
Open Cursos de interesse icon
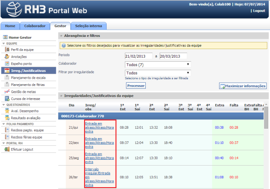[x=7, y=98]
